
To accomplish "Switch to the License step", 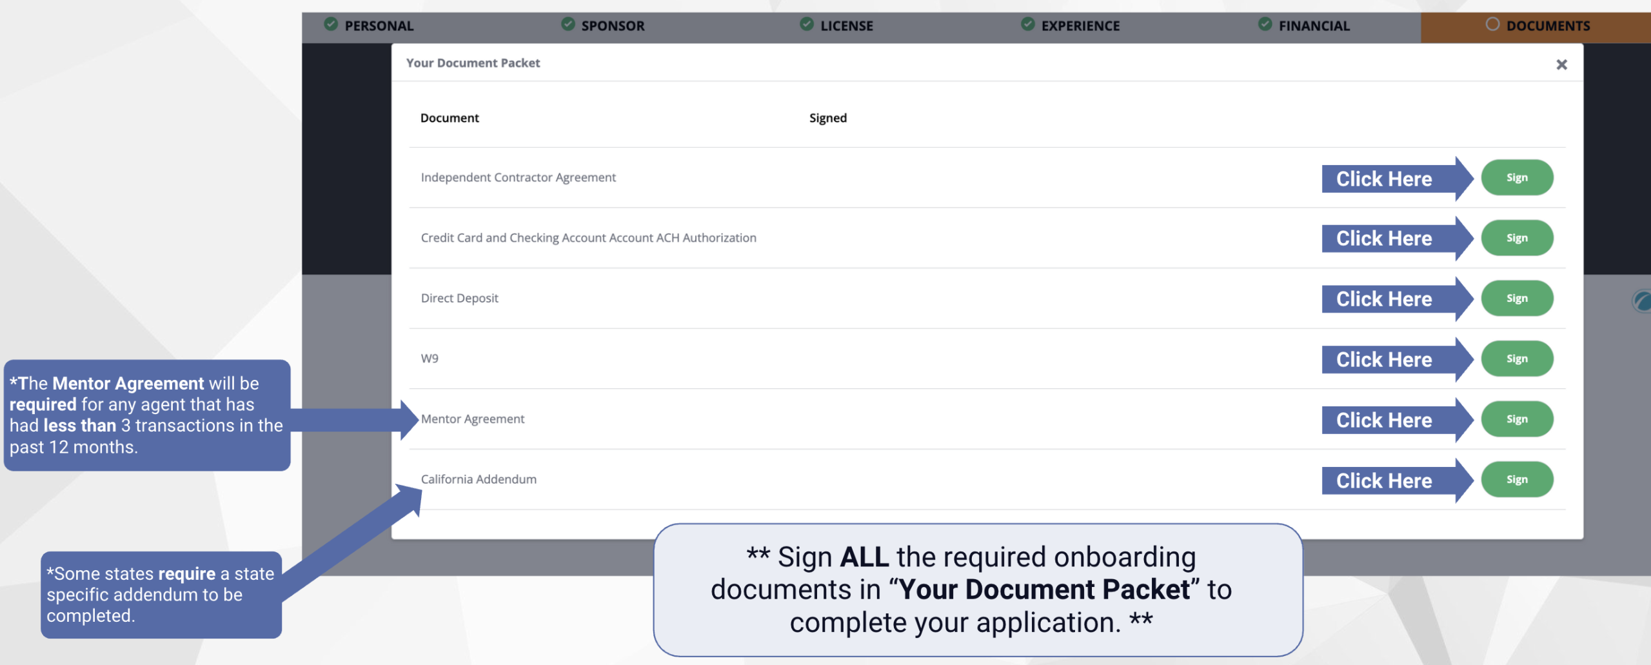I will (846, 26).
